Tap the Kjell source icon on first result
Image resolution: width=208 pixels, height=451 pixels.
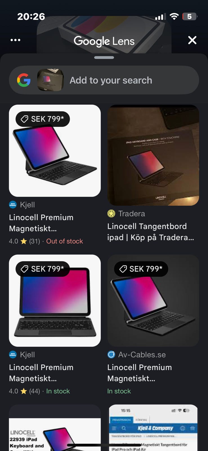[13, 205]
